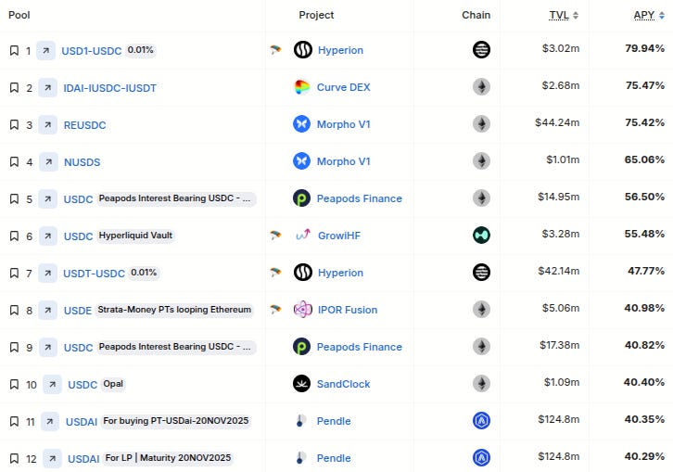
Task: Open the USD1-USDC pool link
Action: 92,51
